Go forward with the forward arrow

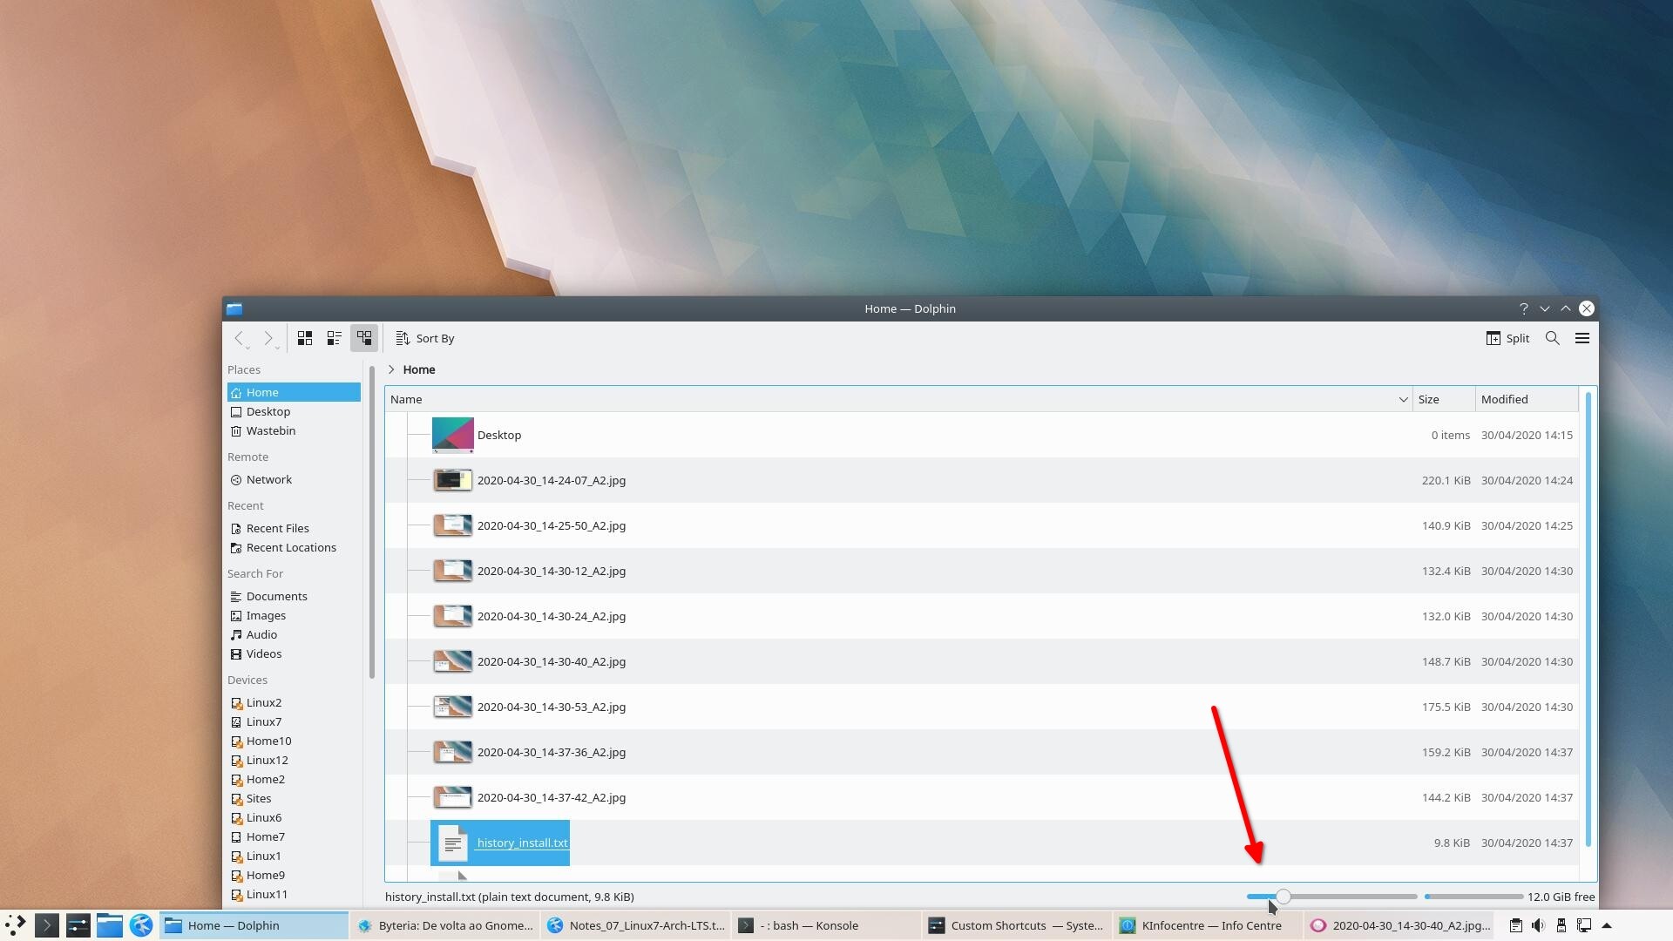point(268,338)
